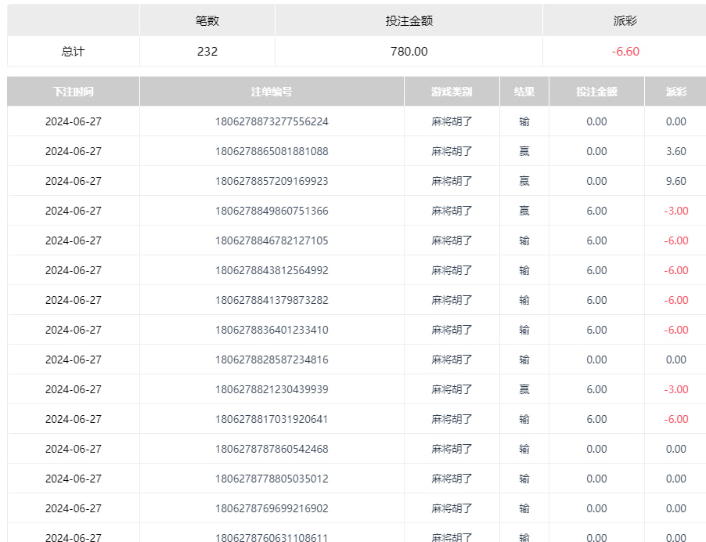Screen dimensions: 706x542
Task: Open bet order 1806278849860751366
Action: click(272, 211)
